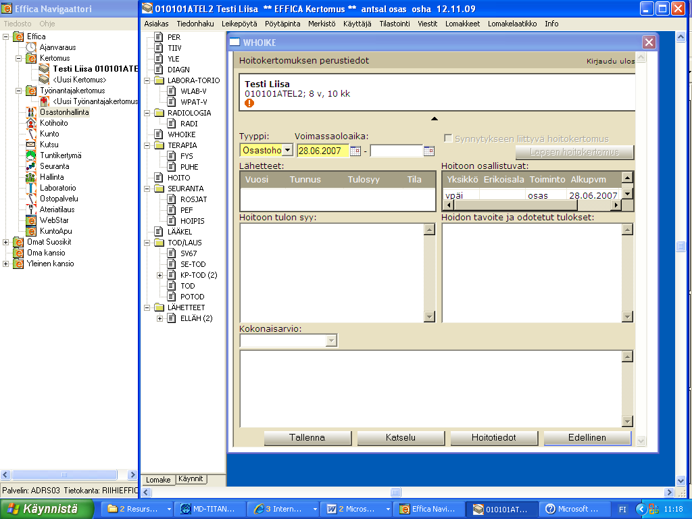
Task: Open the LÄÄKEL document icon
Action: [x=159, y=231]
